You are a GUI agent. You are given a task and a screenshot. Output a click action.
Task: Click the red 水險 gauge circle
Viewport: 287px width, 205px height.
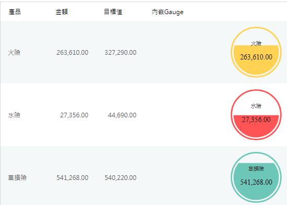[x=256, y=115]
